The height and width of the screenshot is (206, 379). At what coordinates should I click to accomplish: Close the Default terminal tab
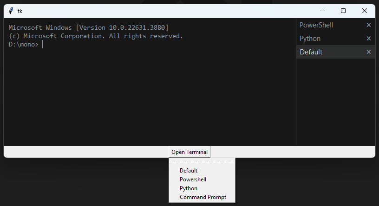pyautogui.click(x=369, y=52)
